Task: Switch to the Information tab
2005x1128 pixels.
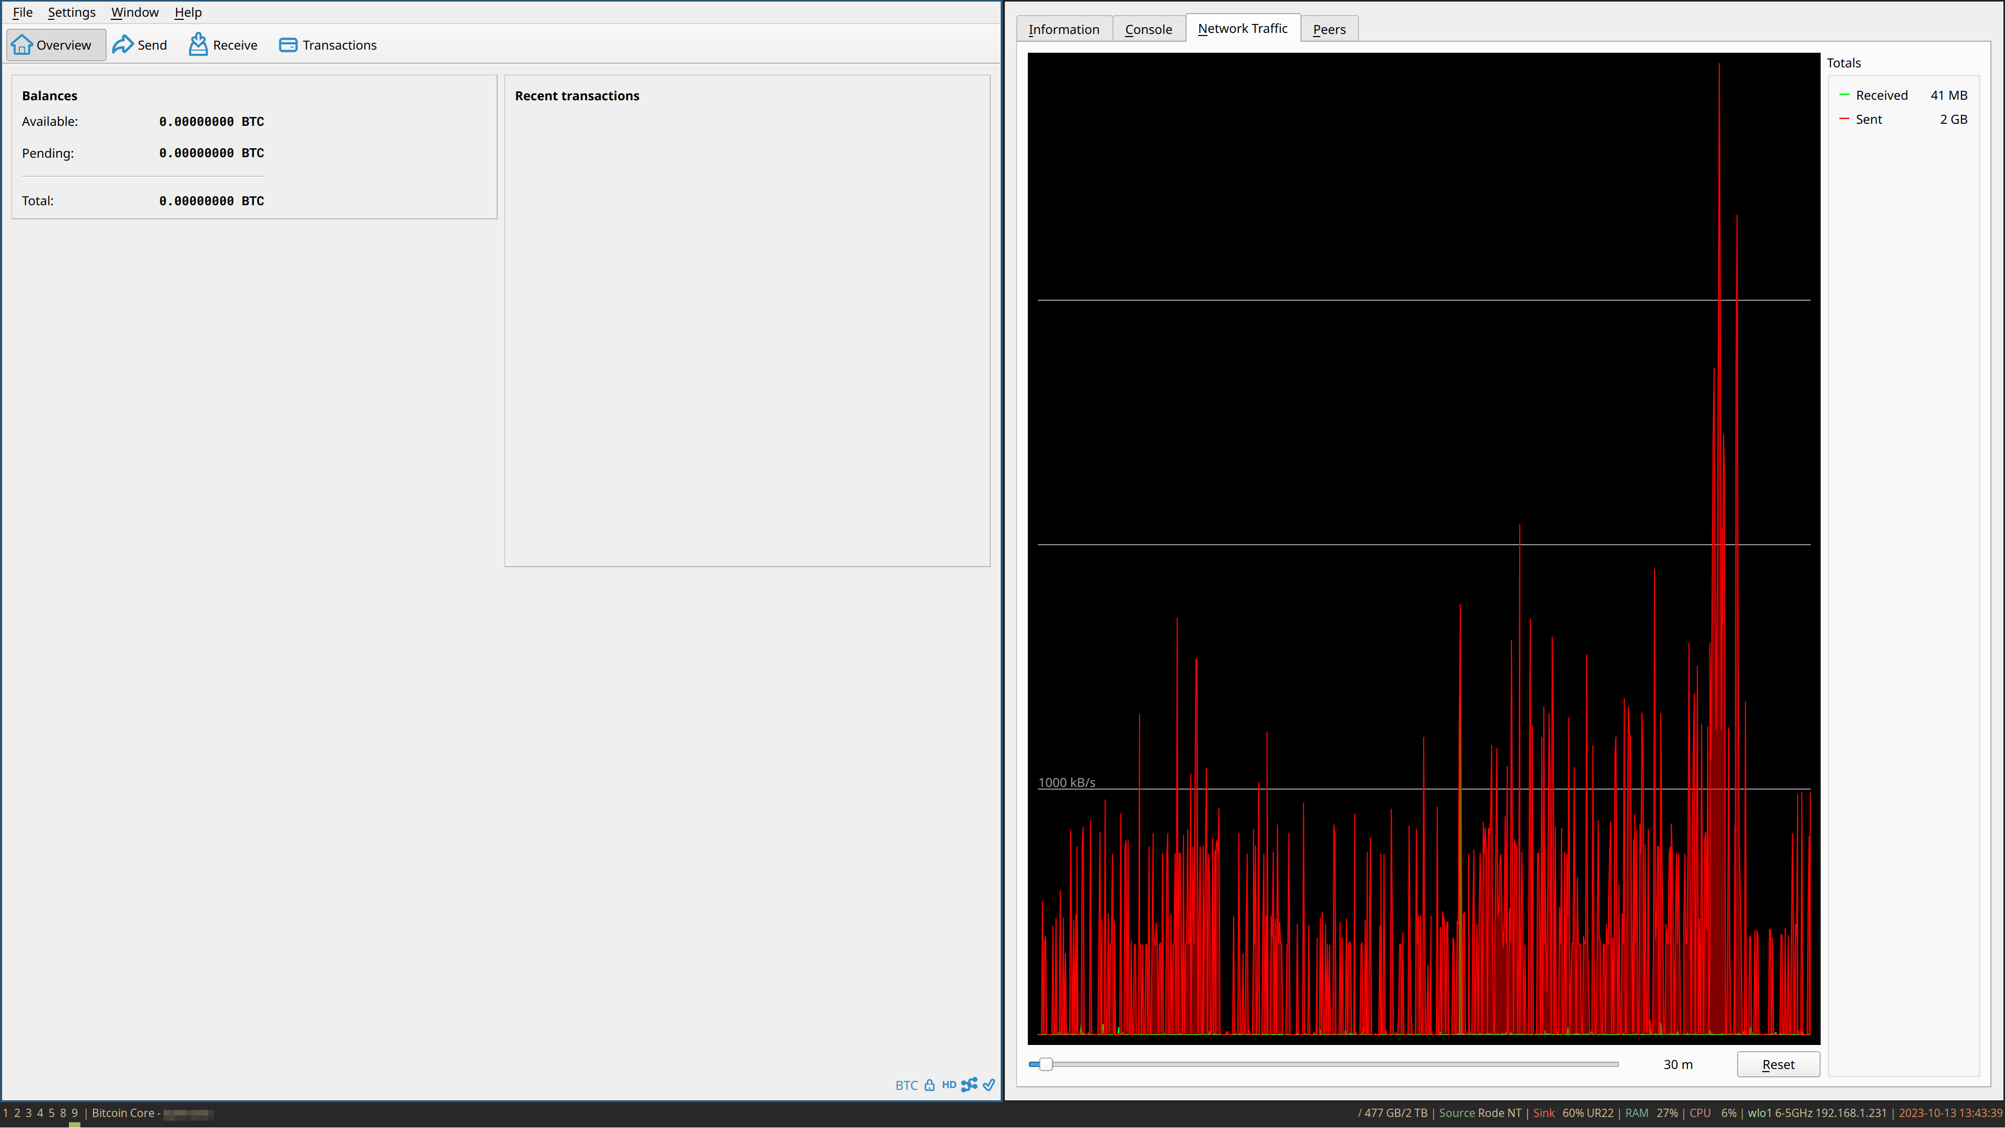Action: coord(1064,29)
